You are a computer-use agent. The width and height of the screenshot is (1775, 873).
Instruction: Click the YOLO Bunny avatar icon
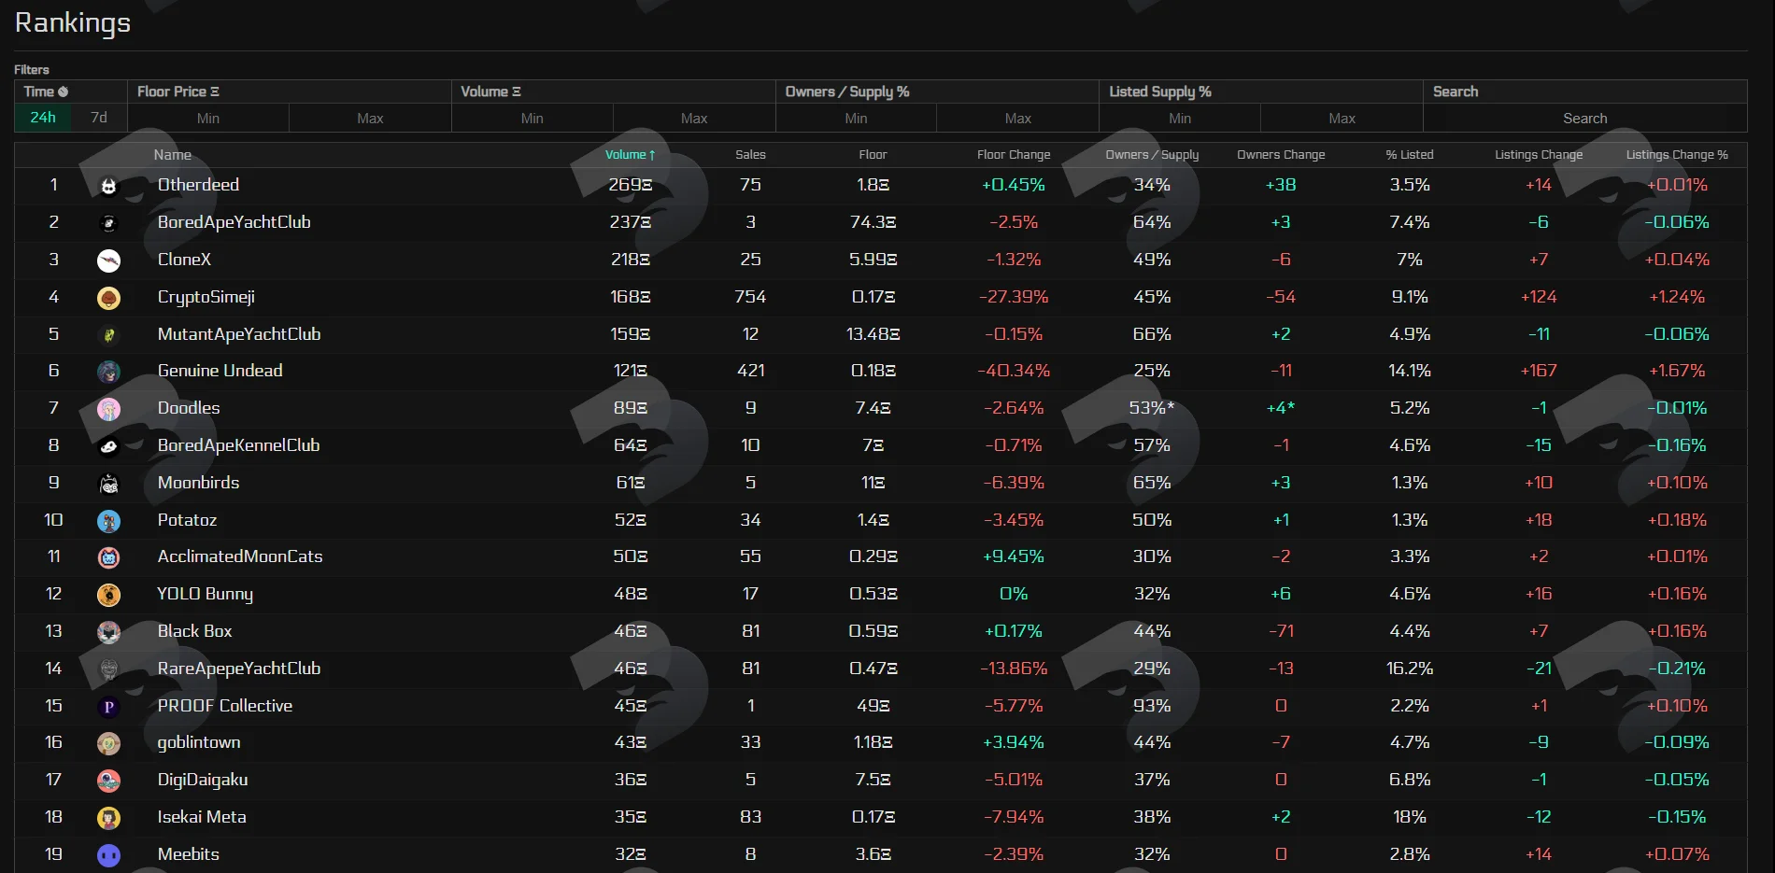click(109, 595)
